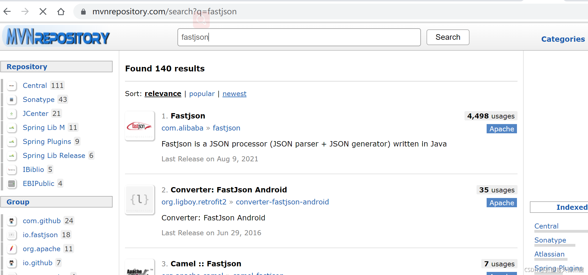
Task: Open the Camel :: Fastjson title
Action: tap(206, 264)
